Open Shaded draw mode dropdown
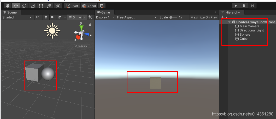This screenshot has width=276, height=119. point(17,17)
